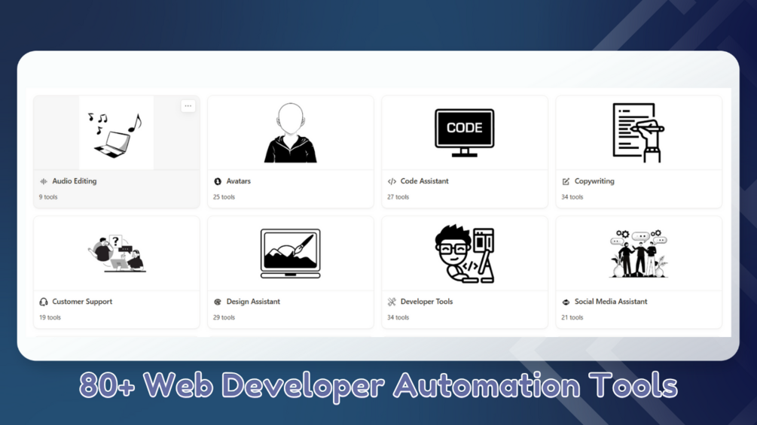Click the headset icon beside Customer Support
The width and height of the screenshot is (757, 425).
click(x=44, y=302)
